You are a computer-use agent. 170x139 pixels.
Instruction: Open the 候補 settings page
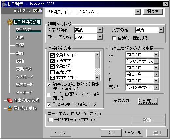point(20,61)
